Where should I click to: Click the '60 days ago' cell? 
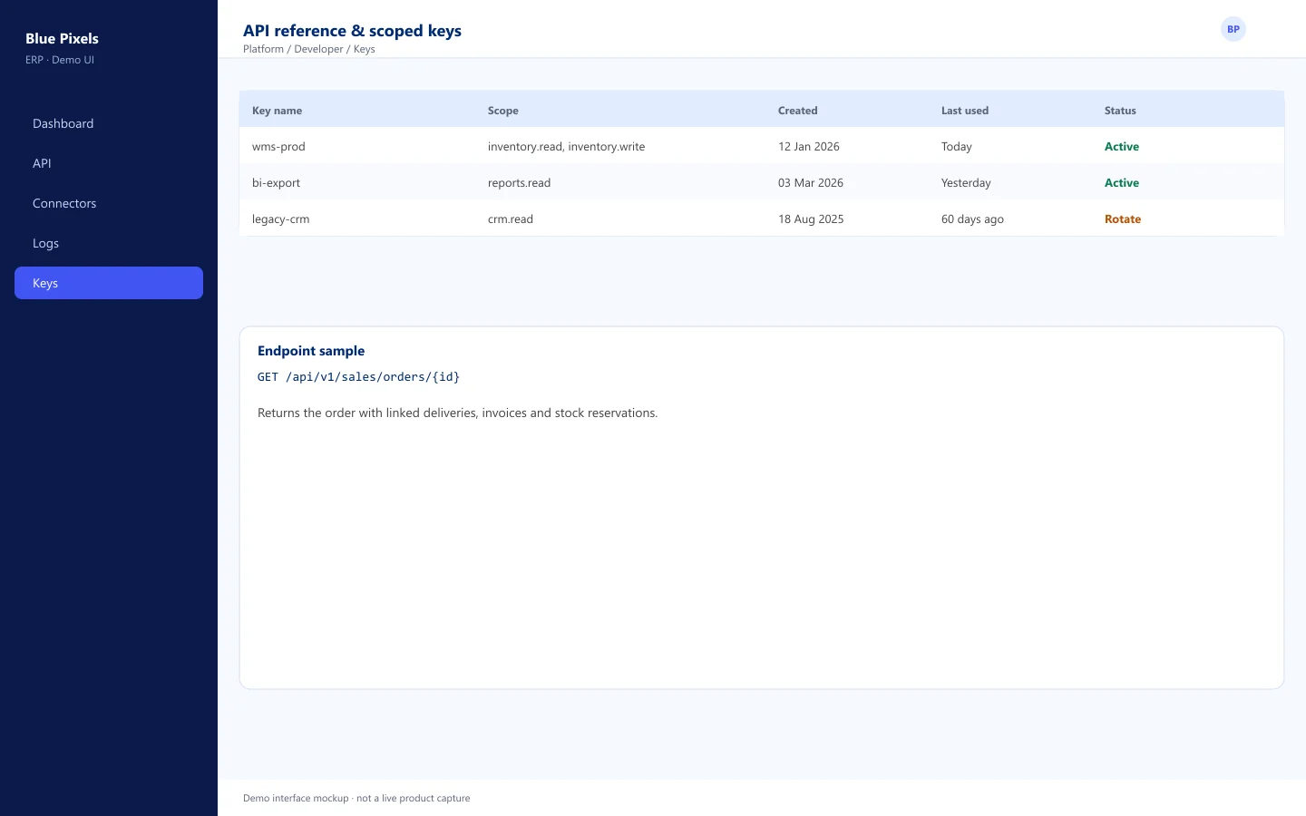click(x=972, y=219)
